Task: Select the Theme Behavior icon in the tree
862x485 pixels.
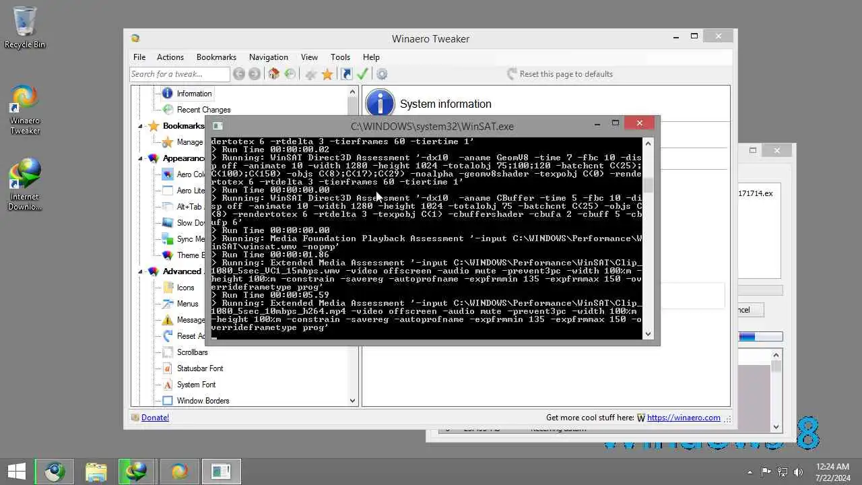Action: coord(167,255)
